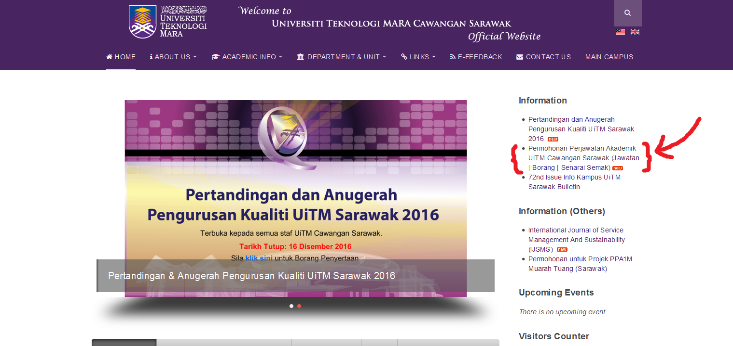Click the RSS icon for E-Feedback
Image resolution: width=733 pixels, height=346 pixels.
[x=453, y=57]
